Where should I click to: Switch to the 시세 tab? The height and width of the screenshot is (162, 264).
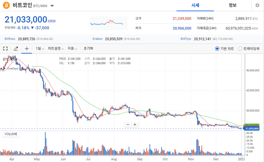pyautogui.click(x=195, y=5)
